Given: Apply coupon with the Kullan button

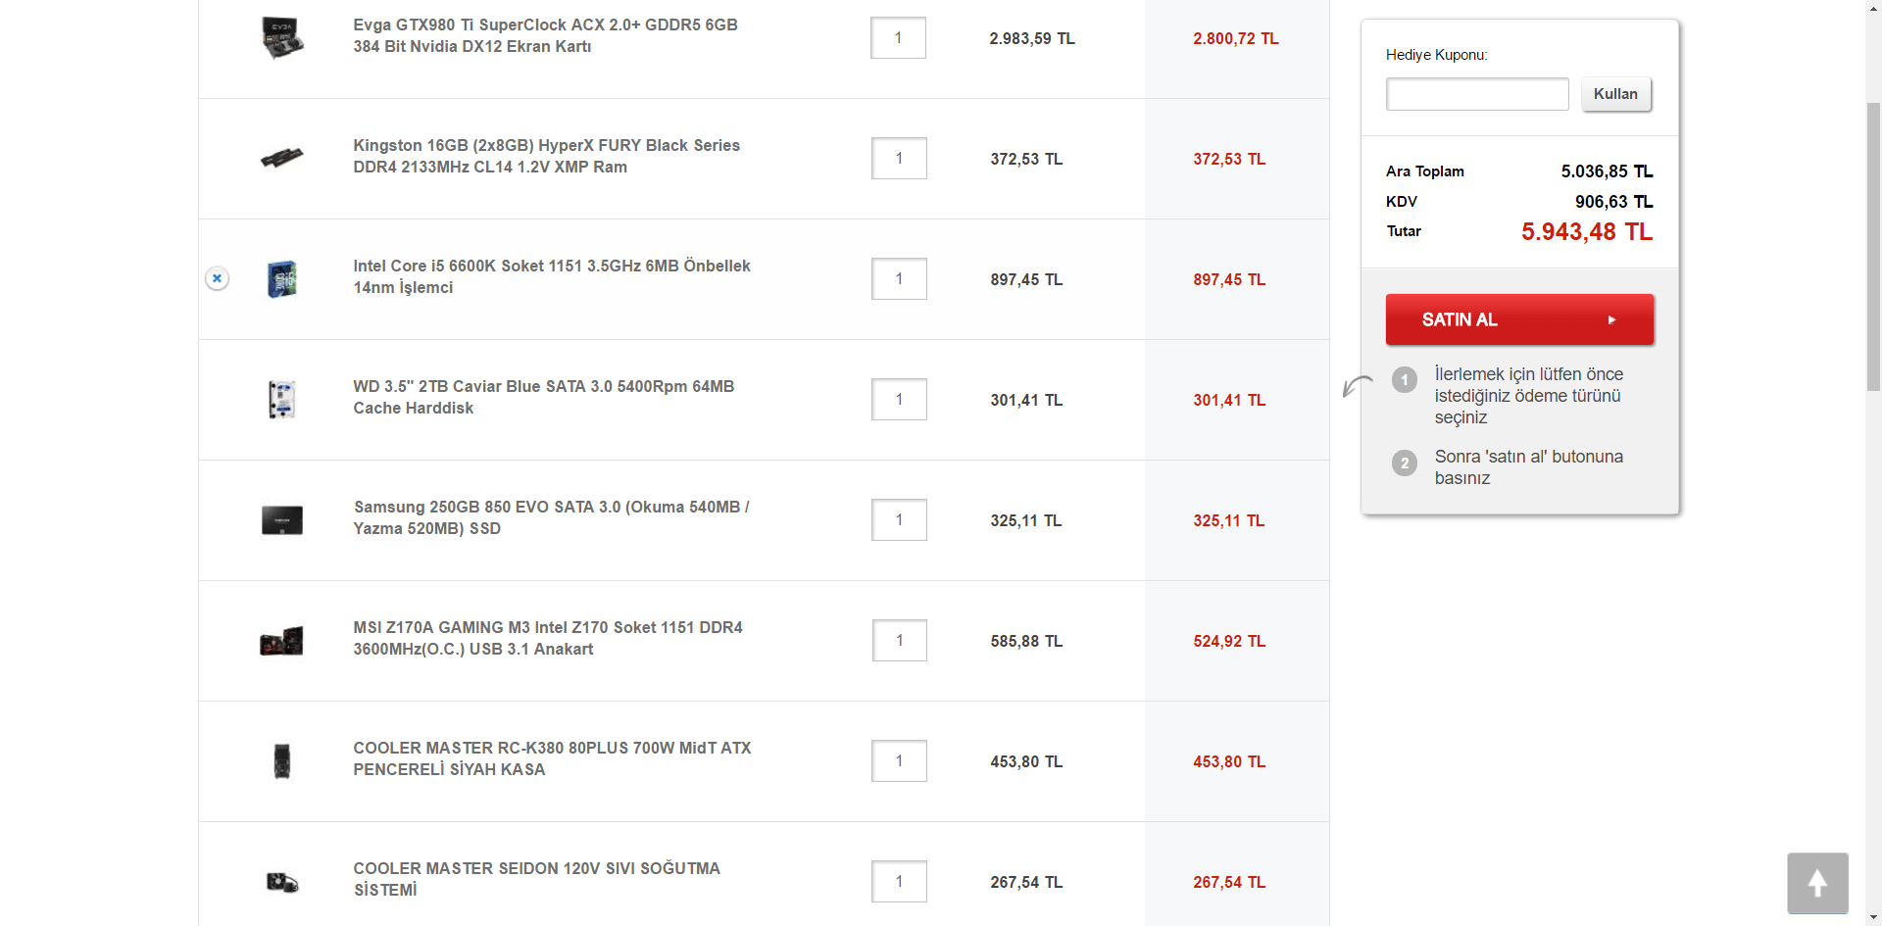Looking at the screenshot, I should [1615, 94].
